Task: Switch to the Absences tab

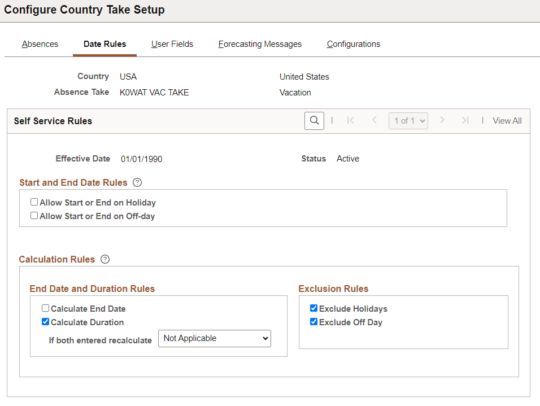Action: click(x=40, y=43)
